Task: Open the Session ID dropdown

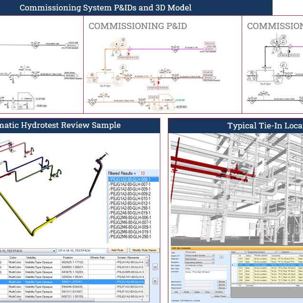Action: (200, 255)
